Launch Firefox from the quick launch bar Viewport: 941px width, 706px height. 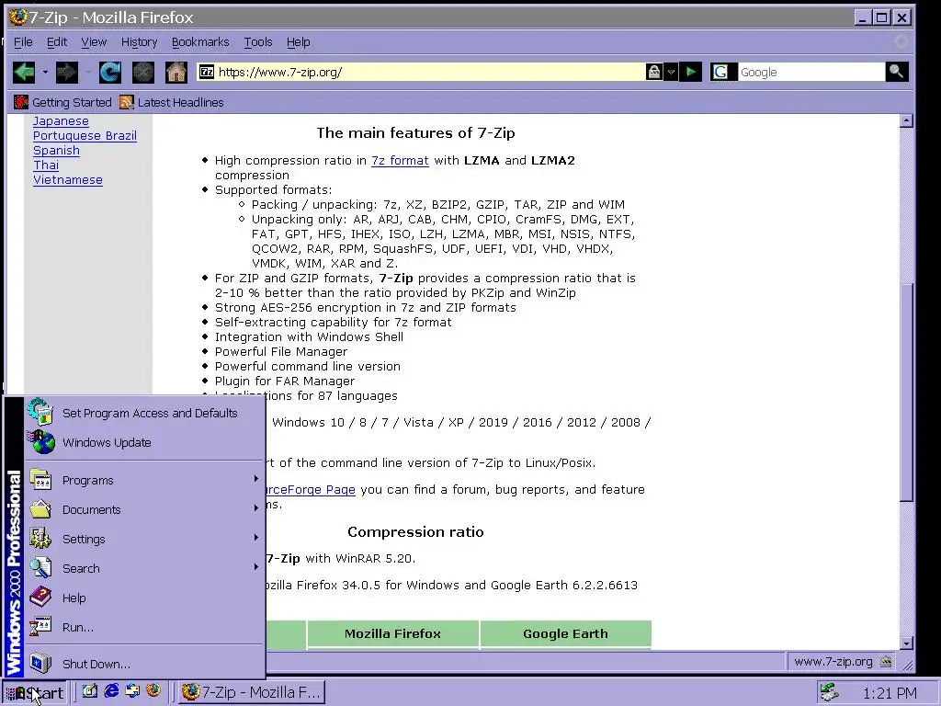pos(153,691)
